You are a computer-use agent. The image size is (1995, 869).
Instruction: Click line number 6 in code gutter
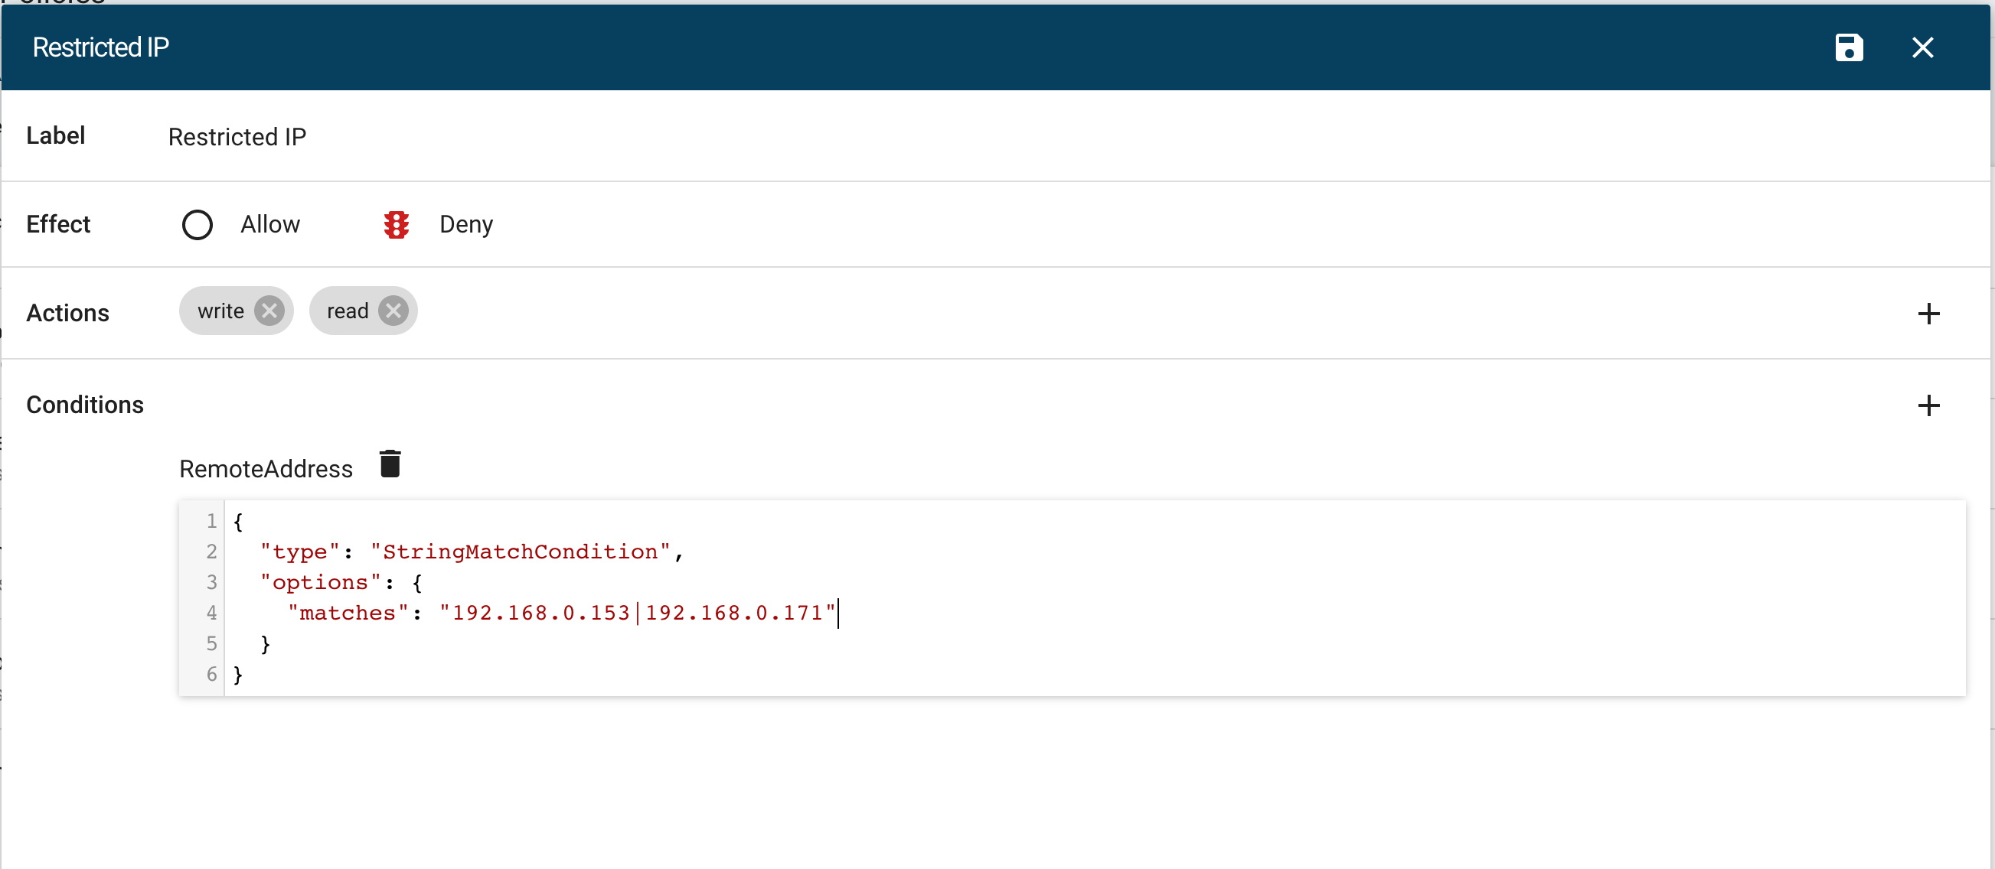211,674
